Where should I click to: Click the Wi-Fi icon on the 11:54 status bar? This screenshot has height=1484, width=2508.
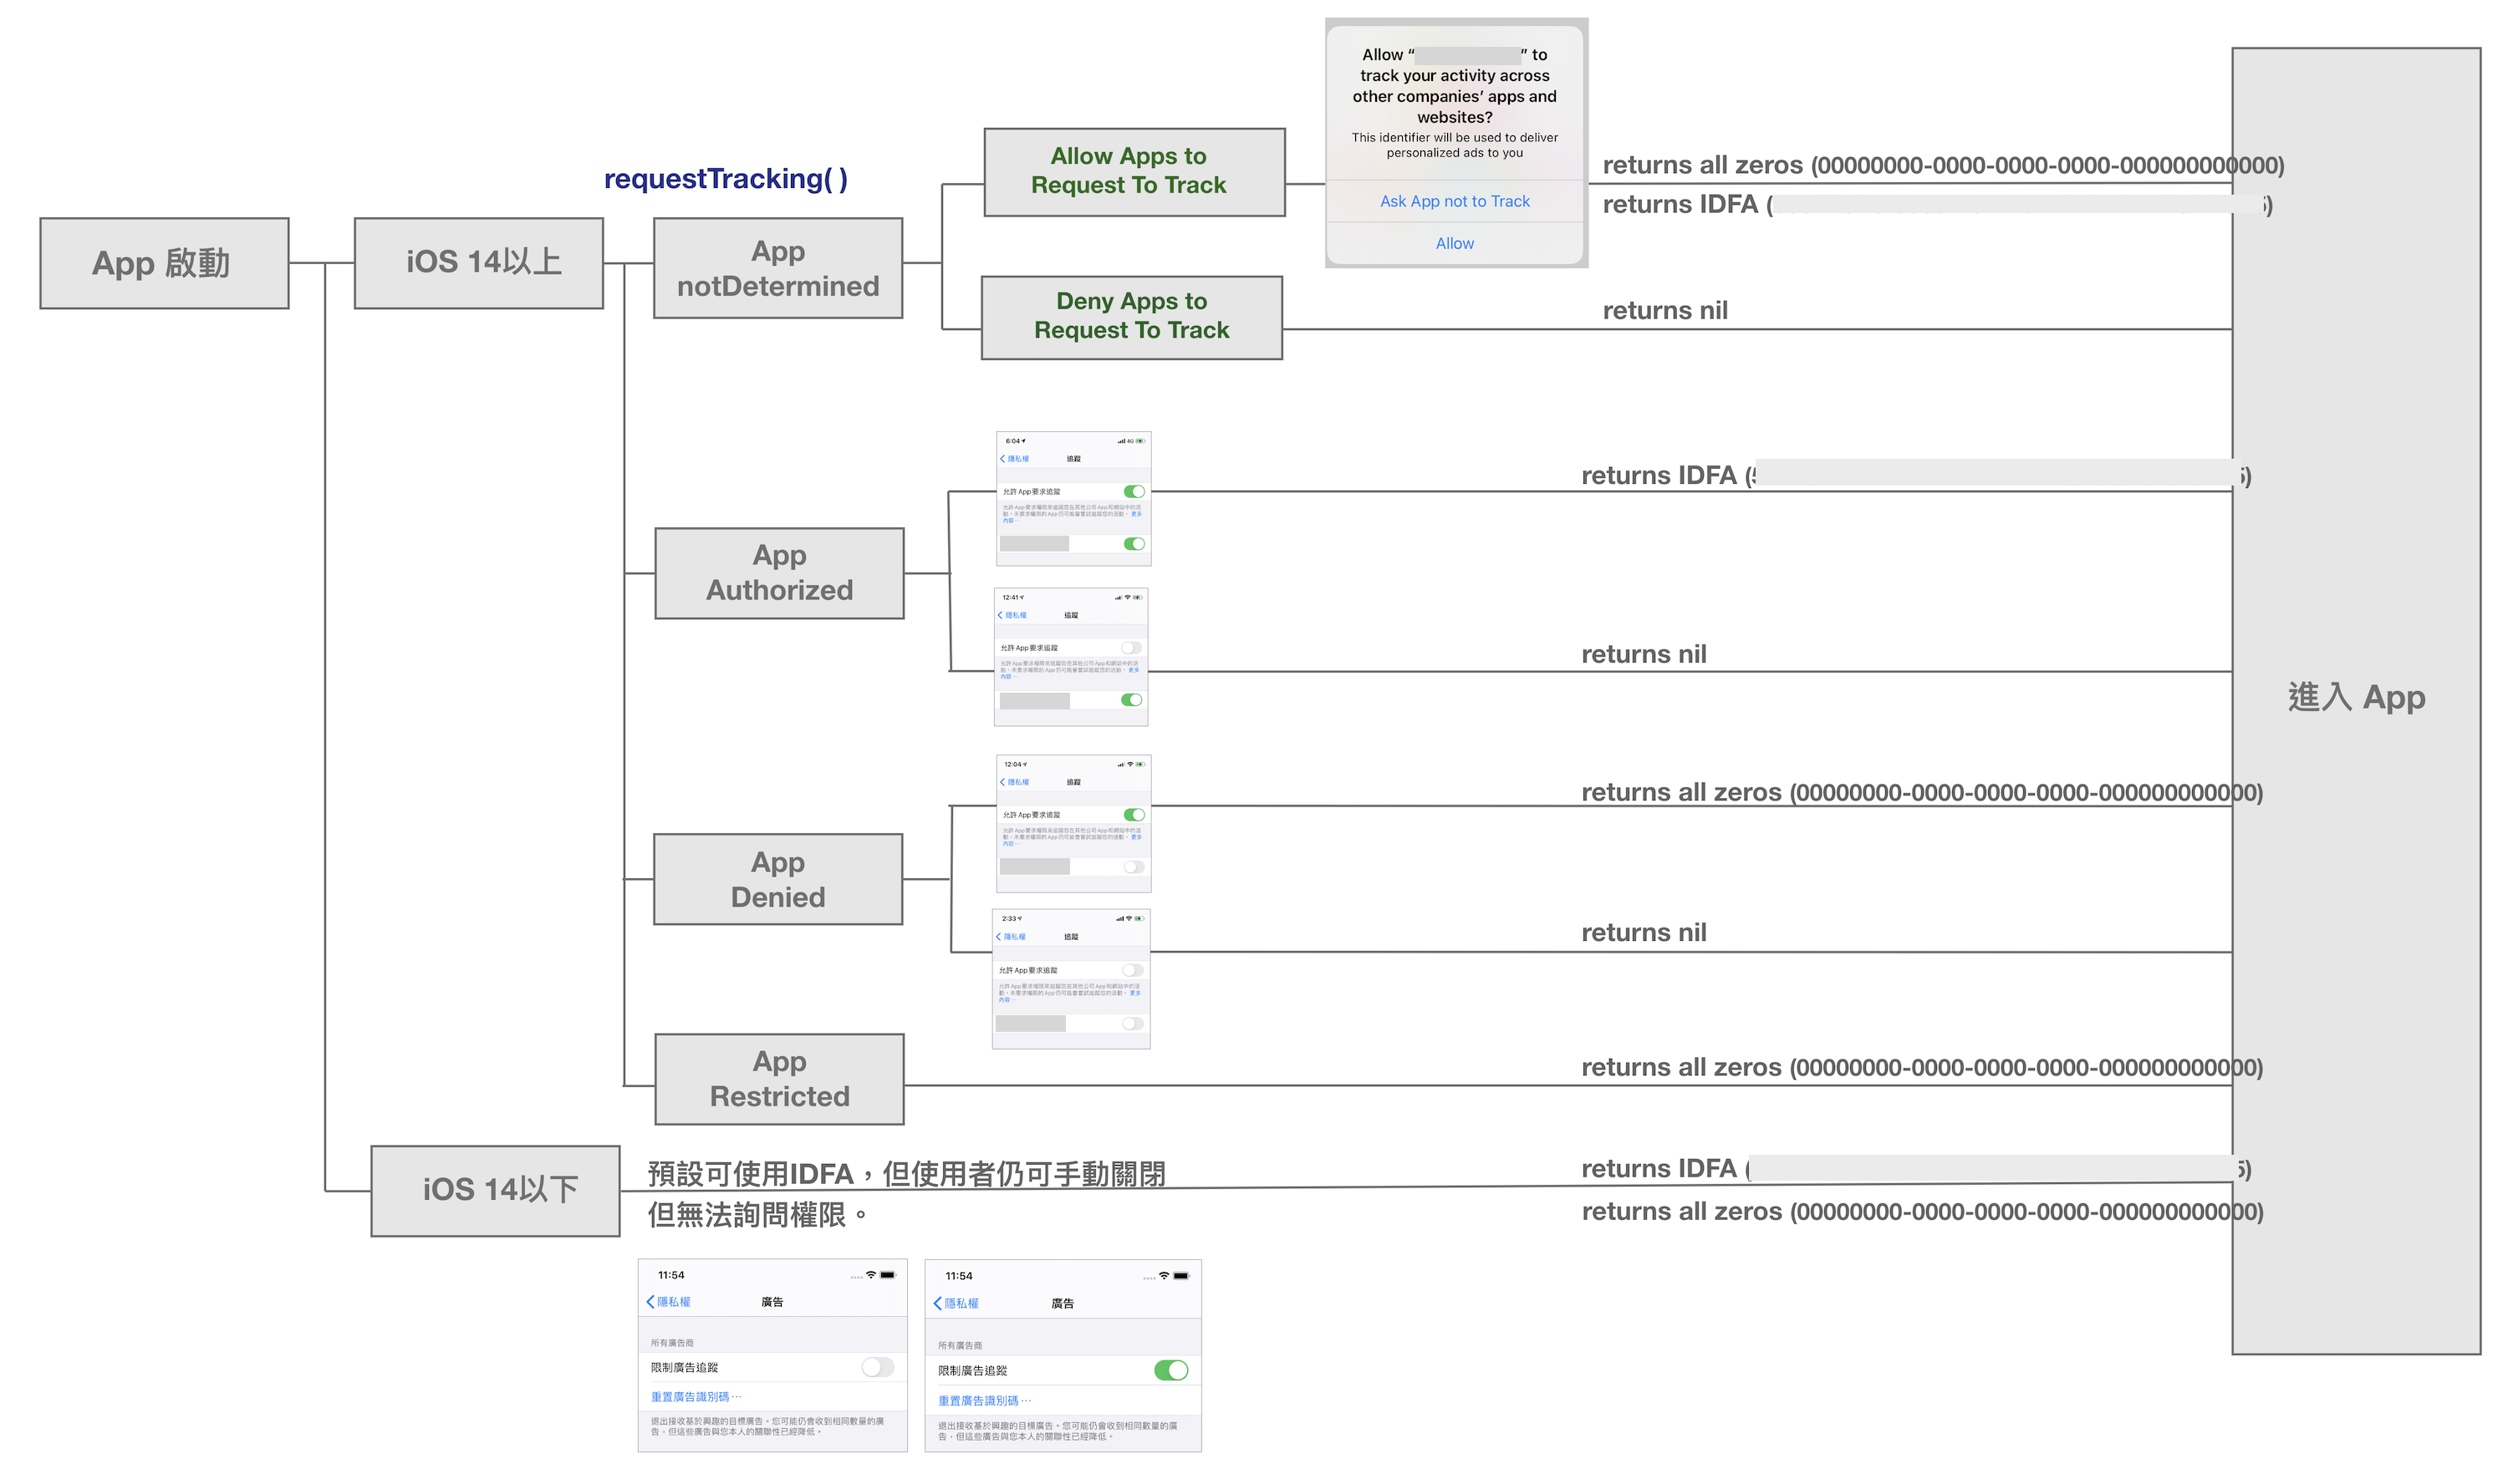coord(871,1276)
